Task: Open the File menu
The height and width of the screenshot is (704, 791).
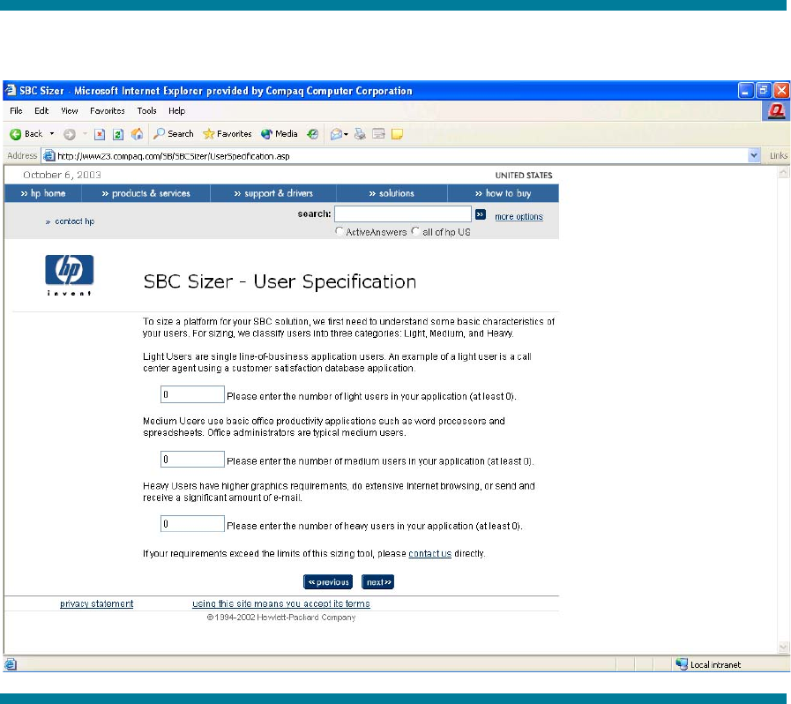Action: (x=16, y=110)
